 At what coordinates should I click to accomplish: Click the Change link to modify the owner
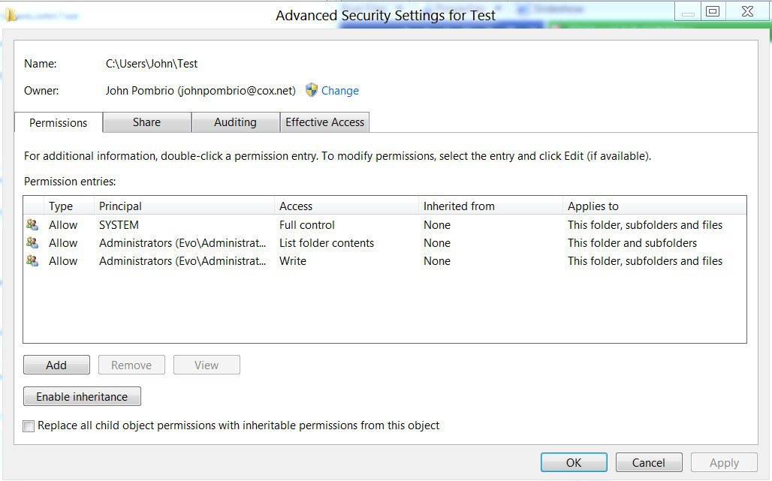coord(339,90)
